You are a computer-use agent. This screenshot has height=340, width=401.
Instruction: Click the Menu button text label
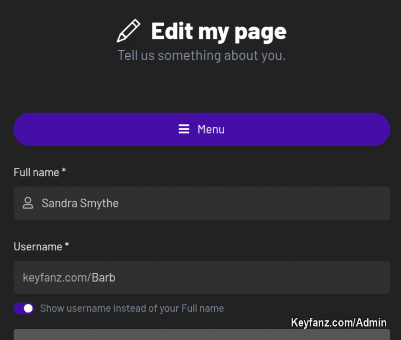[211, 129]
